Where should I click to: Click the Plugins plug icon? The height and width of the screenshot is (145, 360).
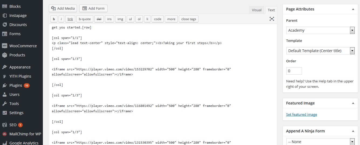pos(5,85)
